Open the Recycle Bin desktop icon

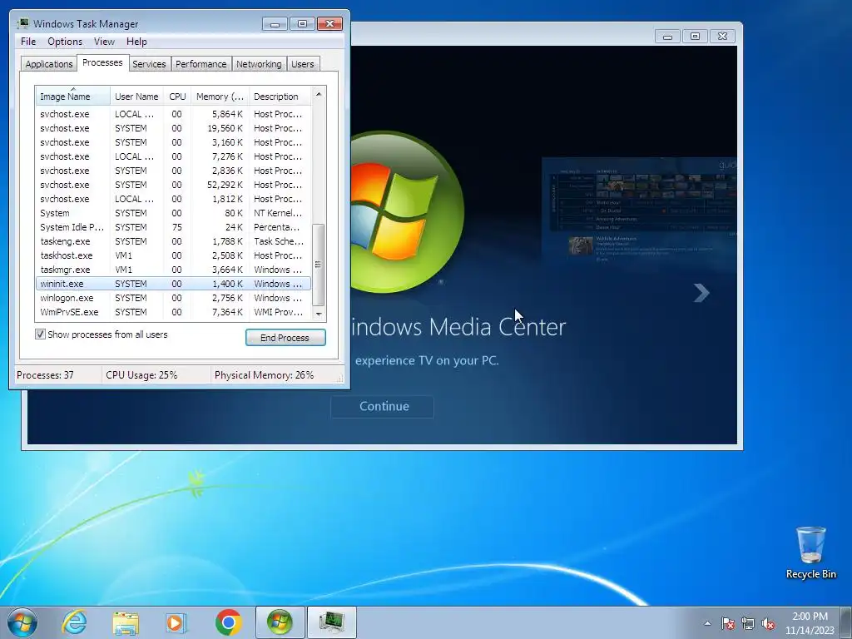click(810, 552)
